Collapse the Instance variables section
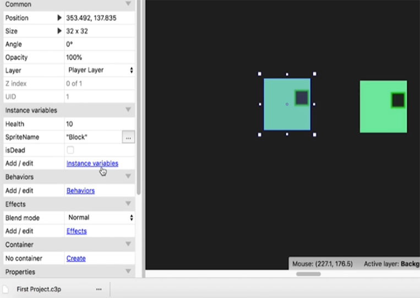This screenshot has height=298, width=420. tap(128, 110)
